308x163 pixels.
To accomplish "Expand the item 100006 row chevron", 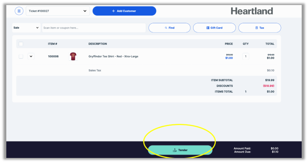I will [31, 57].
